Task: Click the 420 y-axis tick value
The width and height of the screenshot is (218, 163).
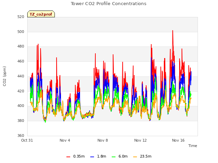Action: pos(21,91)
